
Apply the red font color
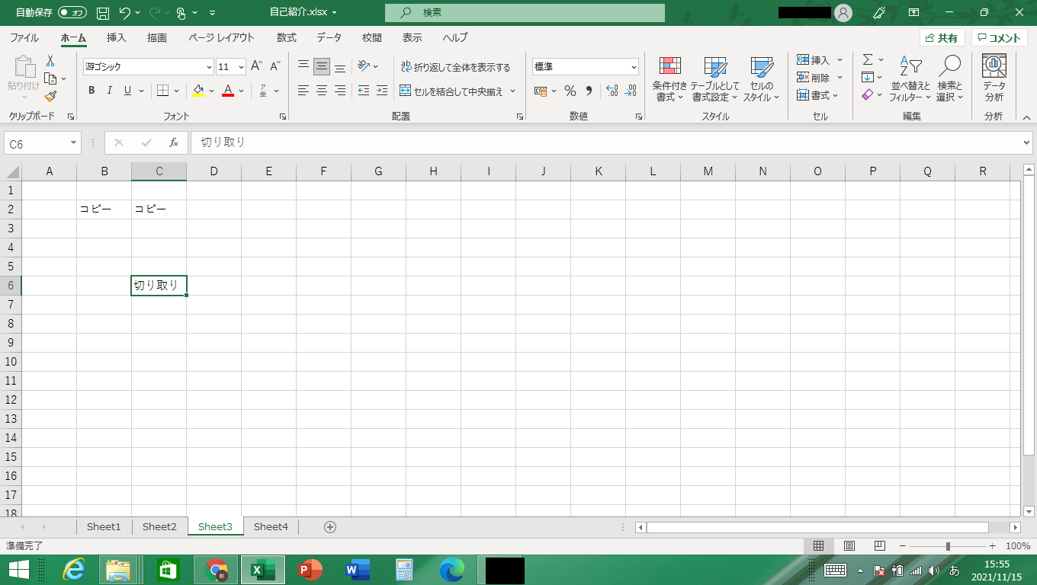tap(227, 91)
